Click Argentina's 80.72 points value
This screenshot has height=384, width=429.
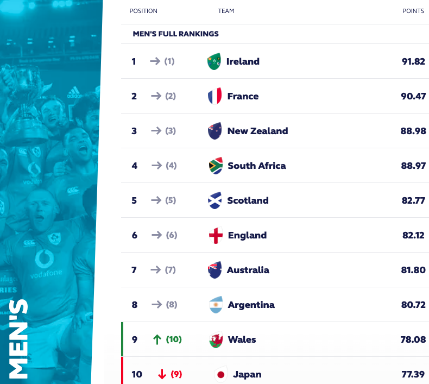click(413, 305)
